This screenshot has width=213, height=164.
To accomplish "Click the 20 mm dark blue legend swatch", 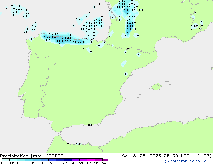I will [x=60, y=160].
